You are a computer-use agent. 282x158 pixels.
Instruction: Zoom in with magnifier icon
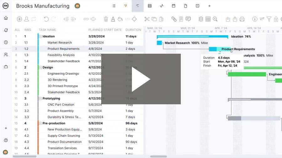click(x=215, y=19)
